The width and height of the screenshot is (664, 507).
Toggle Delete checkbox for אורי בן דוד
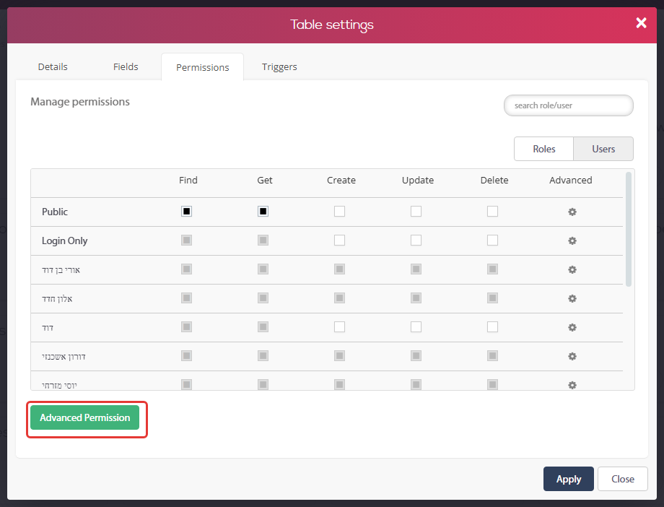click(492, 269)
